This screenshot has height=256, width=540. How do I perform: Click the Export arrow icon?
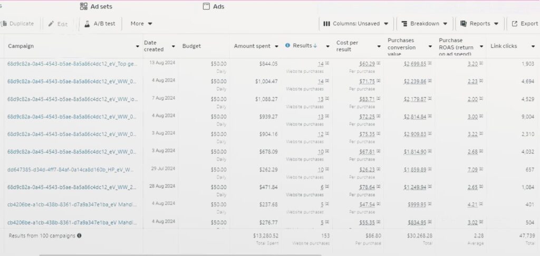tap(514, 24)
